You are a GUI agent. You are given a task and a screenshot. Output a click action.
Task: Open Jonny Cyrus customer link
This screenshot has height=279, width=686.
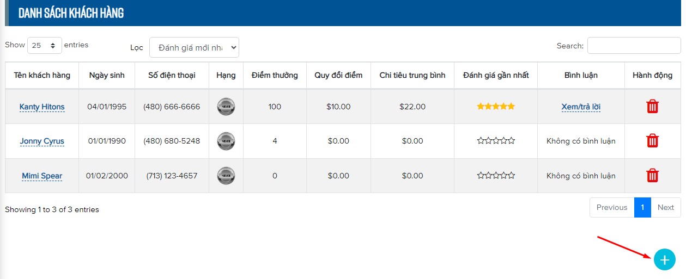[42, 141]
